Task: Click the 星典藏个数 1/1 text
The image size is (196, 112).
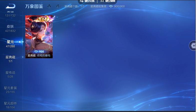Action: coord(74,7)
